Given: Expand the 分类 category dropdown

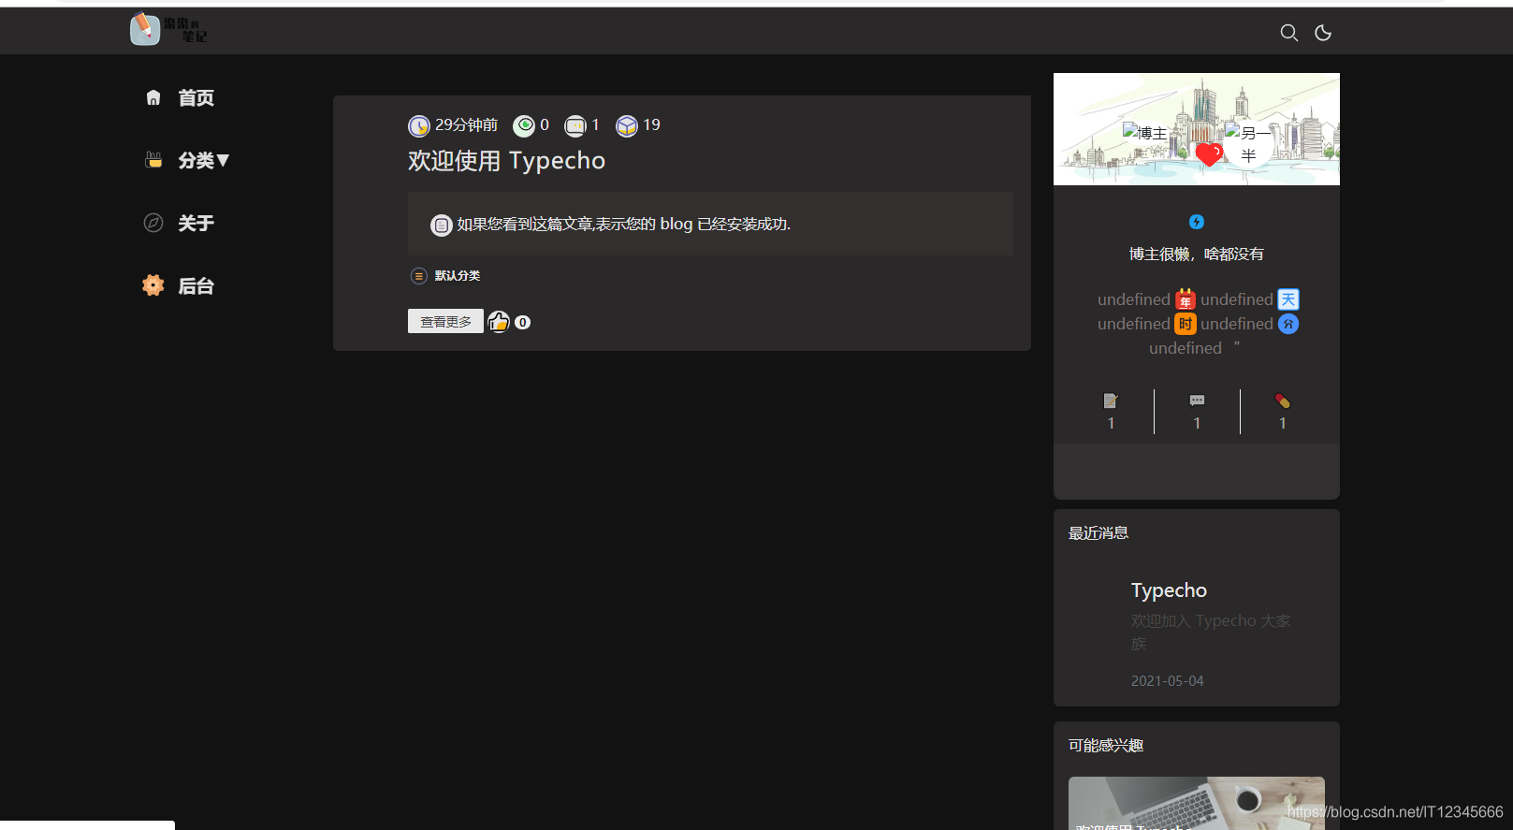Looking at the screenshot, I should pos(204,161).
